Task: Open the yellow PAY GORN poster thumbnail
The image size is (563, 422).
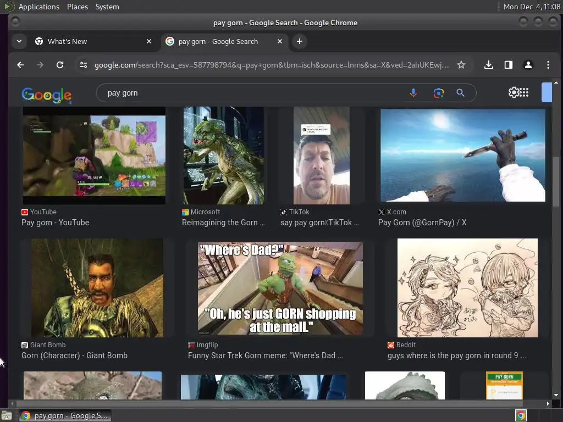Action: pos(504,385)
